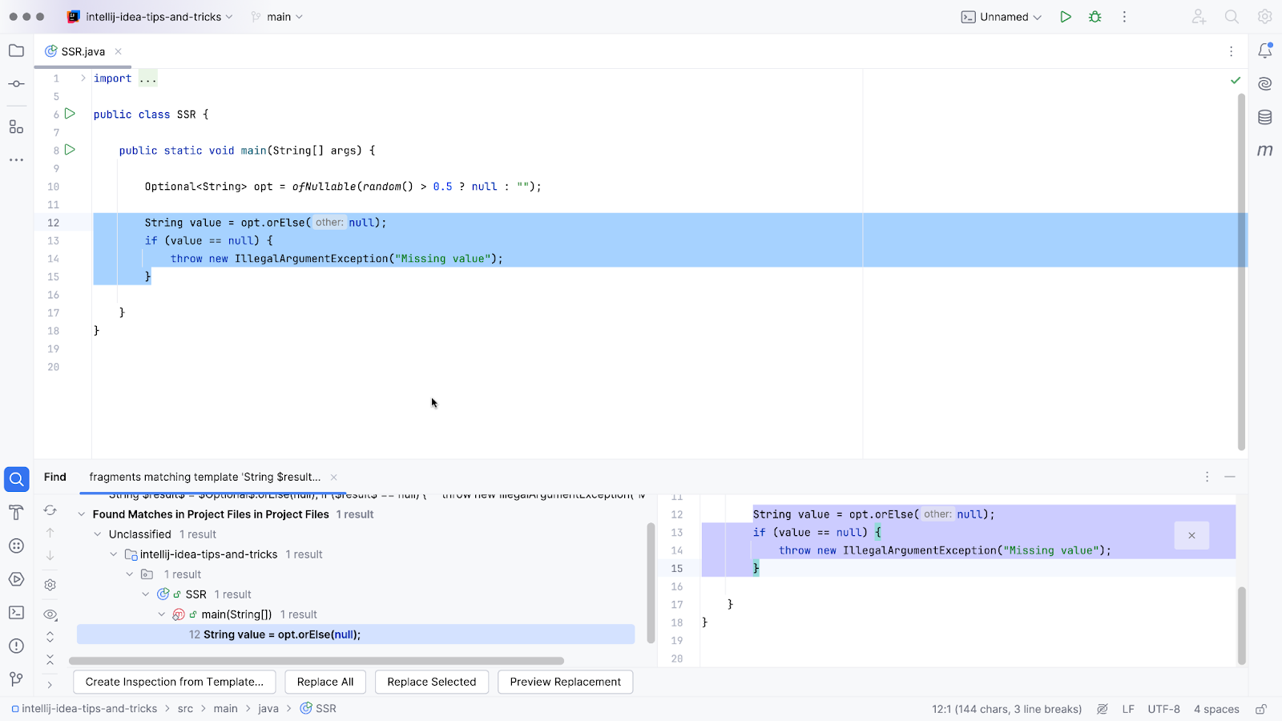The height and width of the screenshot is (721, 1282).
Task: Click inspection status green checkmark
Action: point(1236,80)
